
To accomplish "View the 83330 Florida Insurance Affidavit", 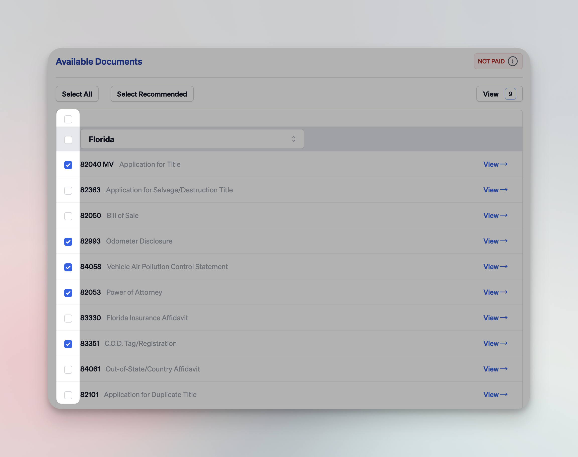I will [495, 318].
